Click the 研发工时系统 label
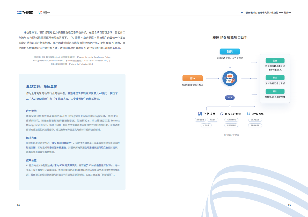 [233, 114]
